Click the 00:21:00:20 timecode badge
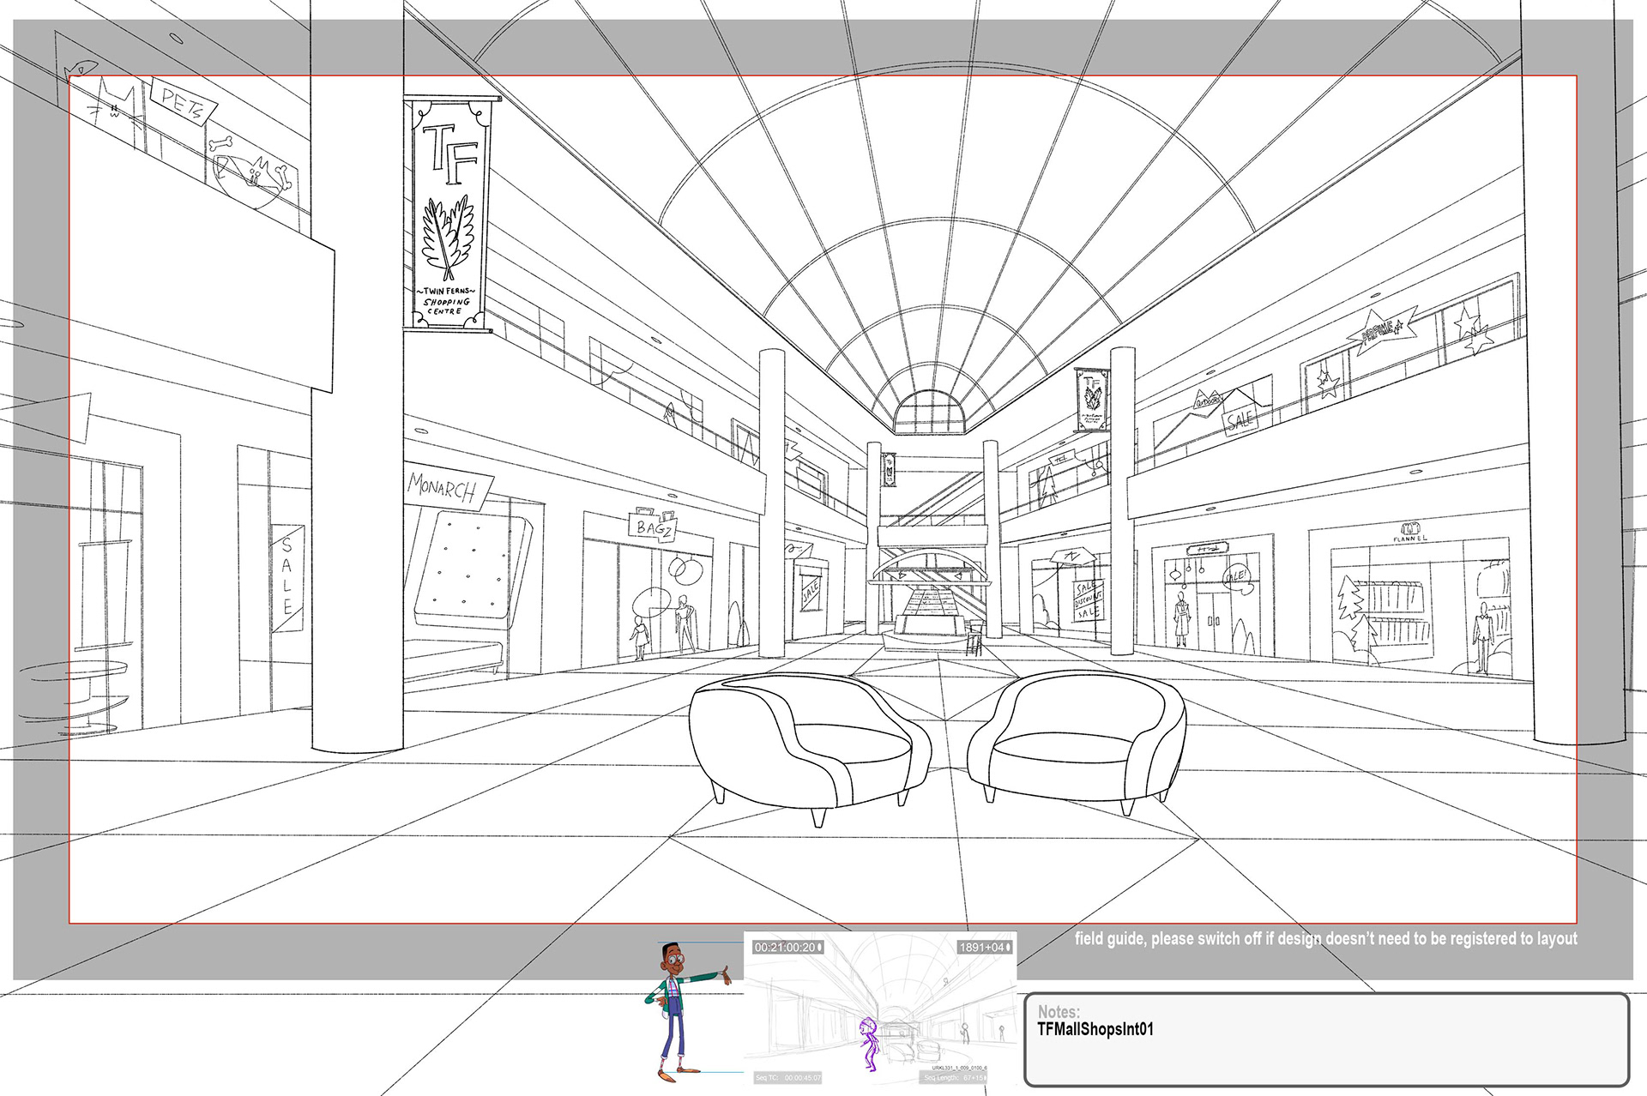Viewport: 1647px width, 1096px height. 787,947
